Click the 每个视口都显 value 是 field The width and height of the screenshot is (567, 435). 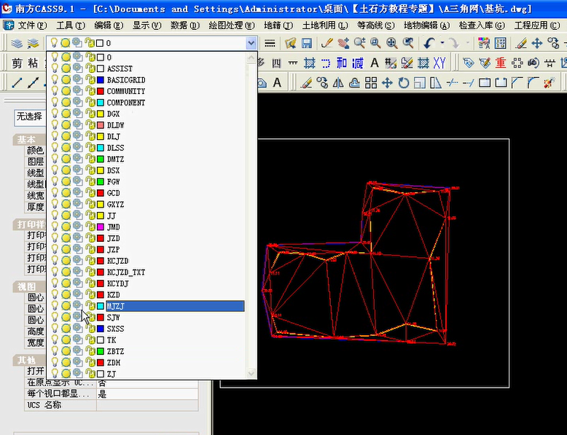click(147, 393)
